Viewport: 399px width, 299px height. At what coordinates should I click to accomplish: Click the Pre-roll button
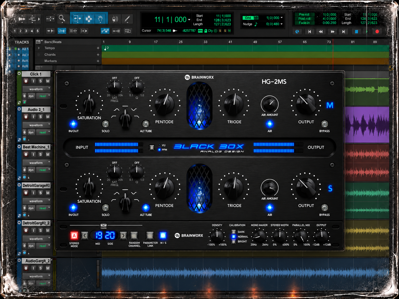tap(304, 15)
